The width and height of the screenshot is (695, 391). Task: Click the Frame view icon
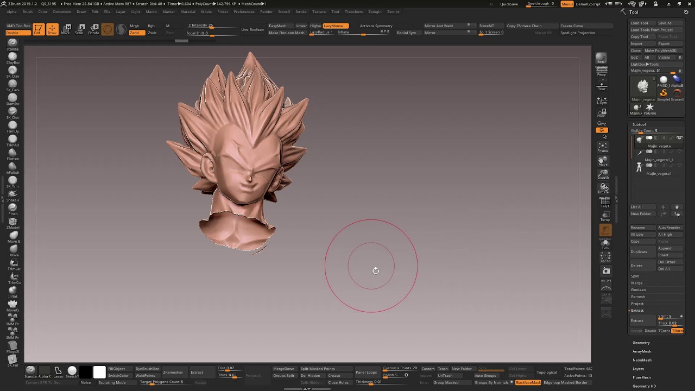(x=603, y=147)
